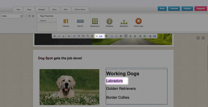Select the dog photo image
This screenshot has height=107, width=208.
point(69,87)
